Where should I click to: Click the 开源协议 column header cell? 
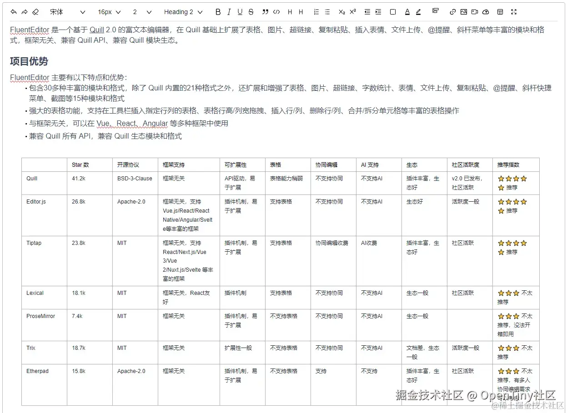135,164
